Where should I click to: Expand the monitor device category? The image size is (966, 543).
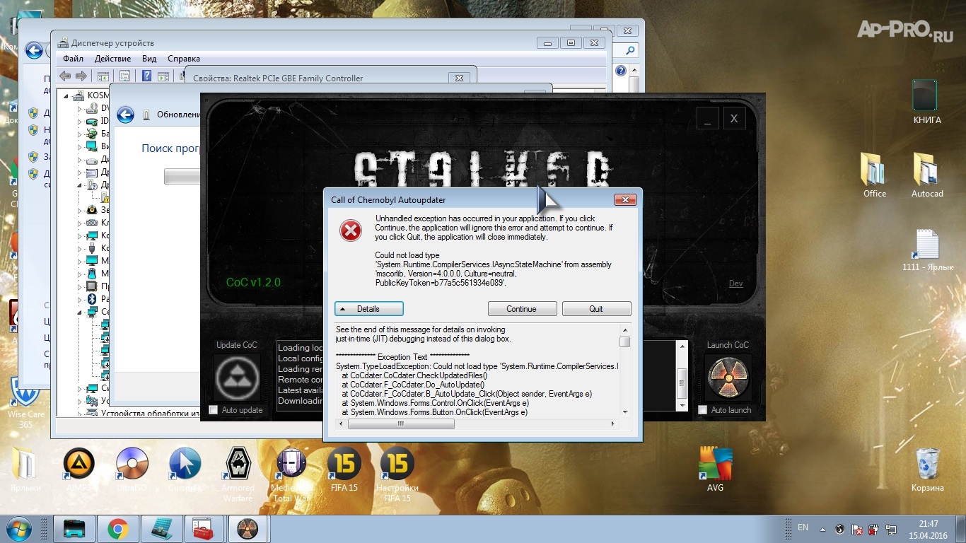coord(80,261)
